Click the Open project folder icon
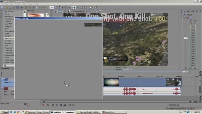Screen dimensions: 202x114 [x=6, y=8]
